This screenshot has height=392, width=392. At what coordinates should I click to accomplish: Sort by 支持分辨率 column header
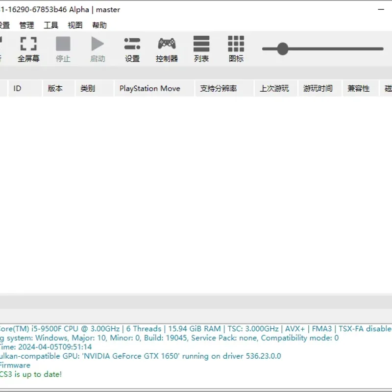pyautogui.click(x=224, y=88)
